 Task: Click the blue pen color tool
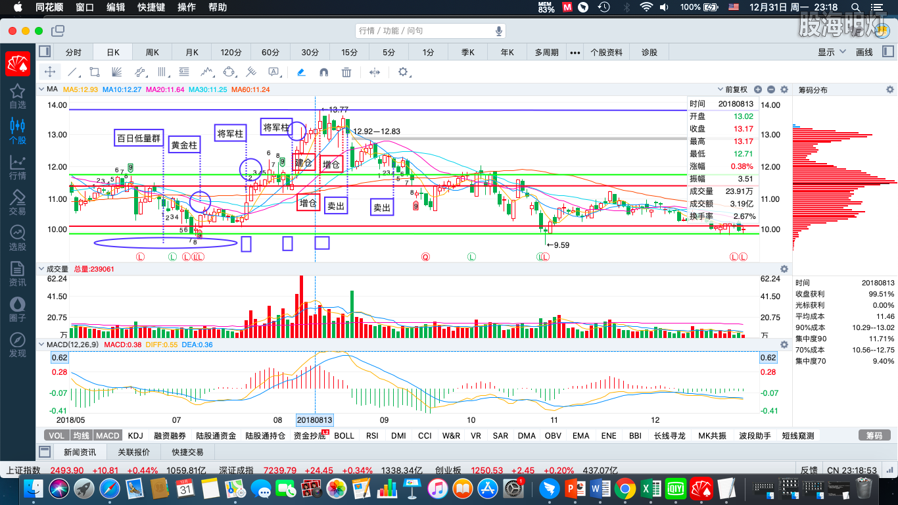coord(301,72)
